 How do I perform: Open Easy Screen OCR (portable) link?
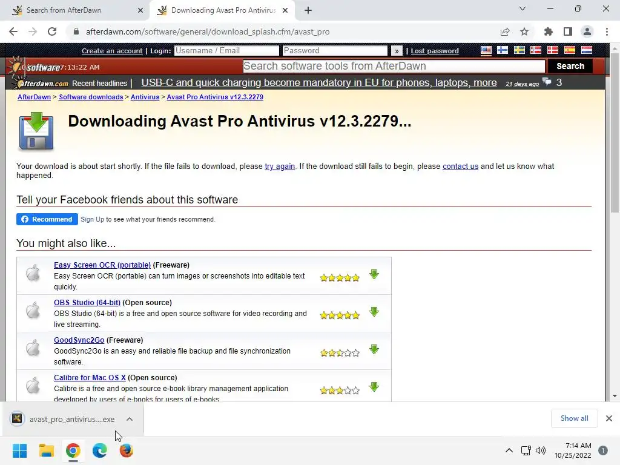pos(102,265)
